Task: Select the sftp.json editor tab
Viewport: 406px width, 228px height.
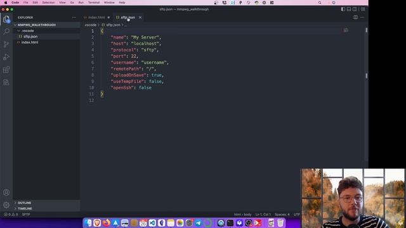Action: click(x=128, y=17)
